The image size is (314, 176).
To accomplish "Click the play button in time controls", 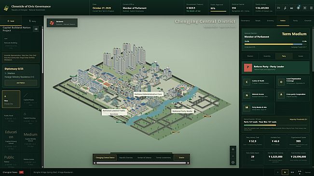I will pos(285,172).
